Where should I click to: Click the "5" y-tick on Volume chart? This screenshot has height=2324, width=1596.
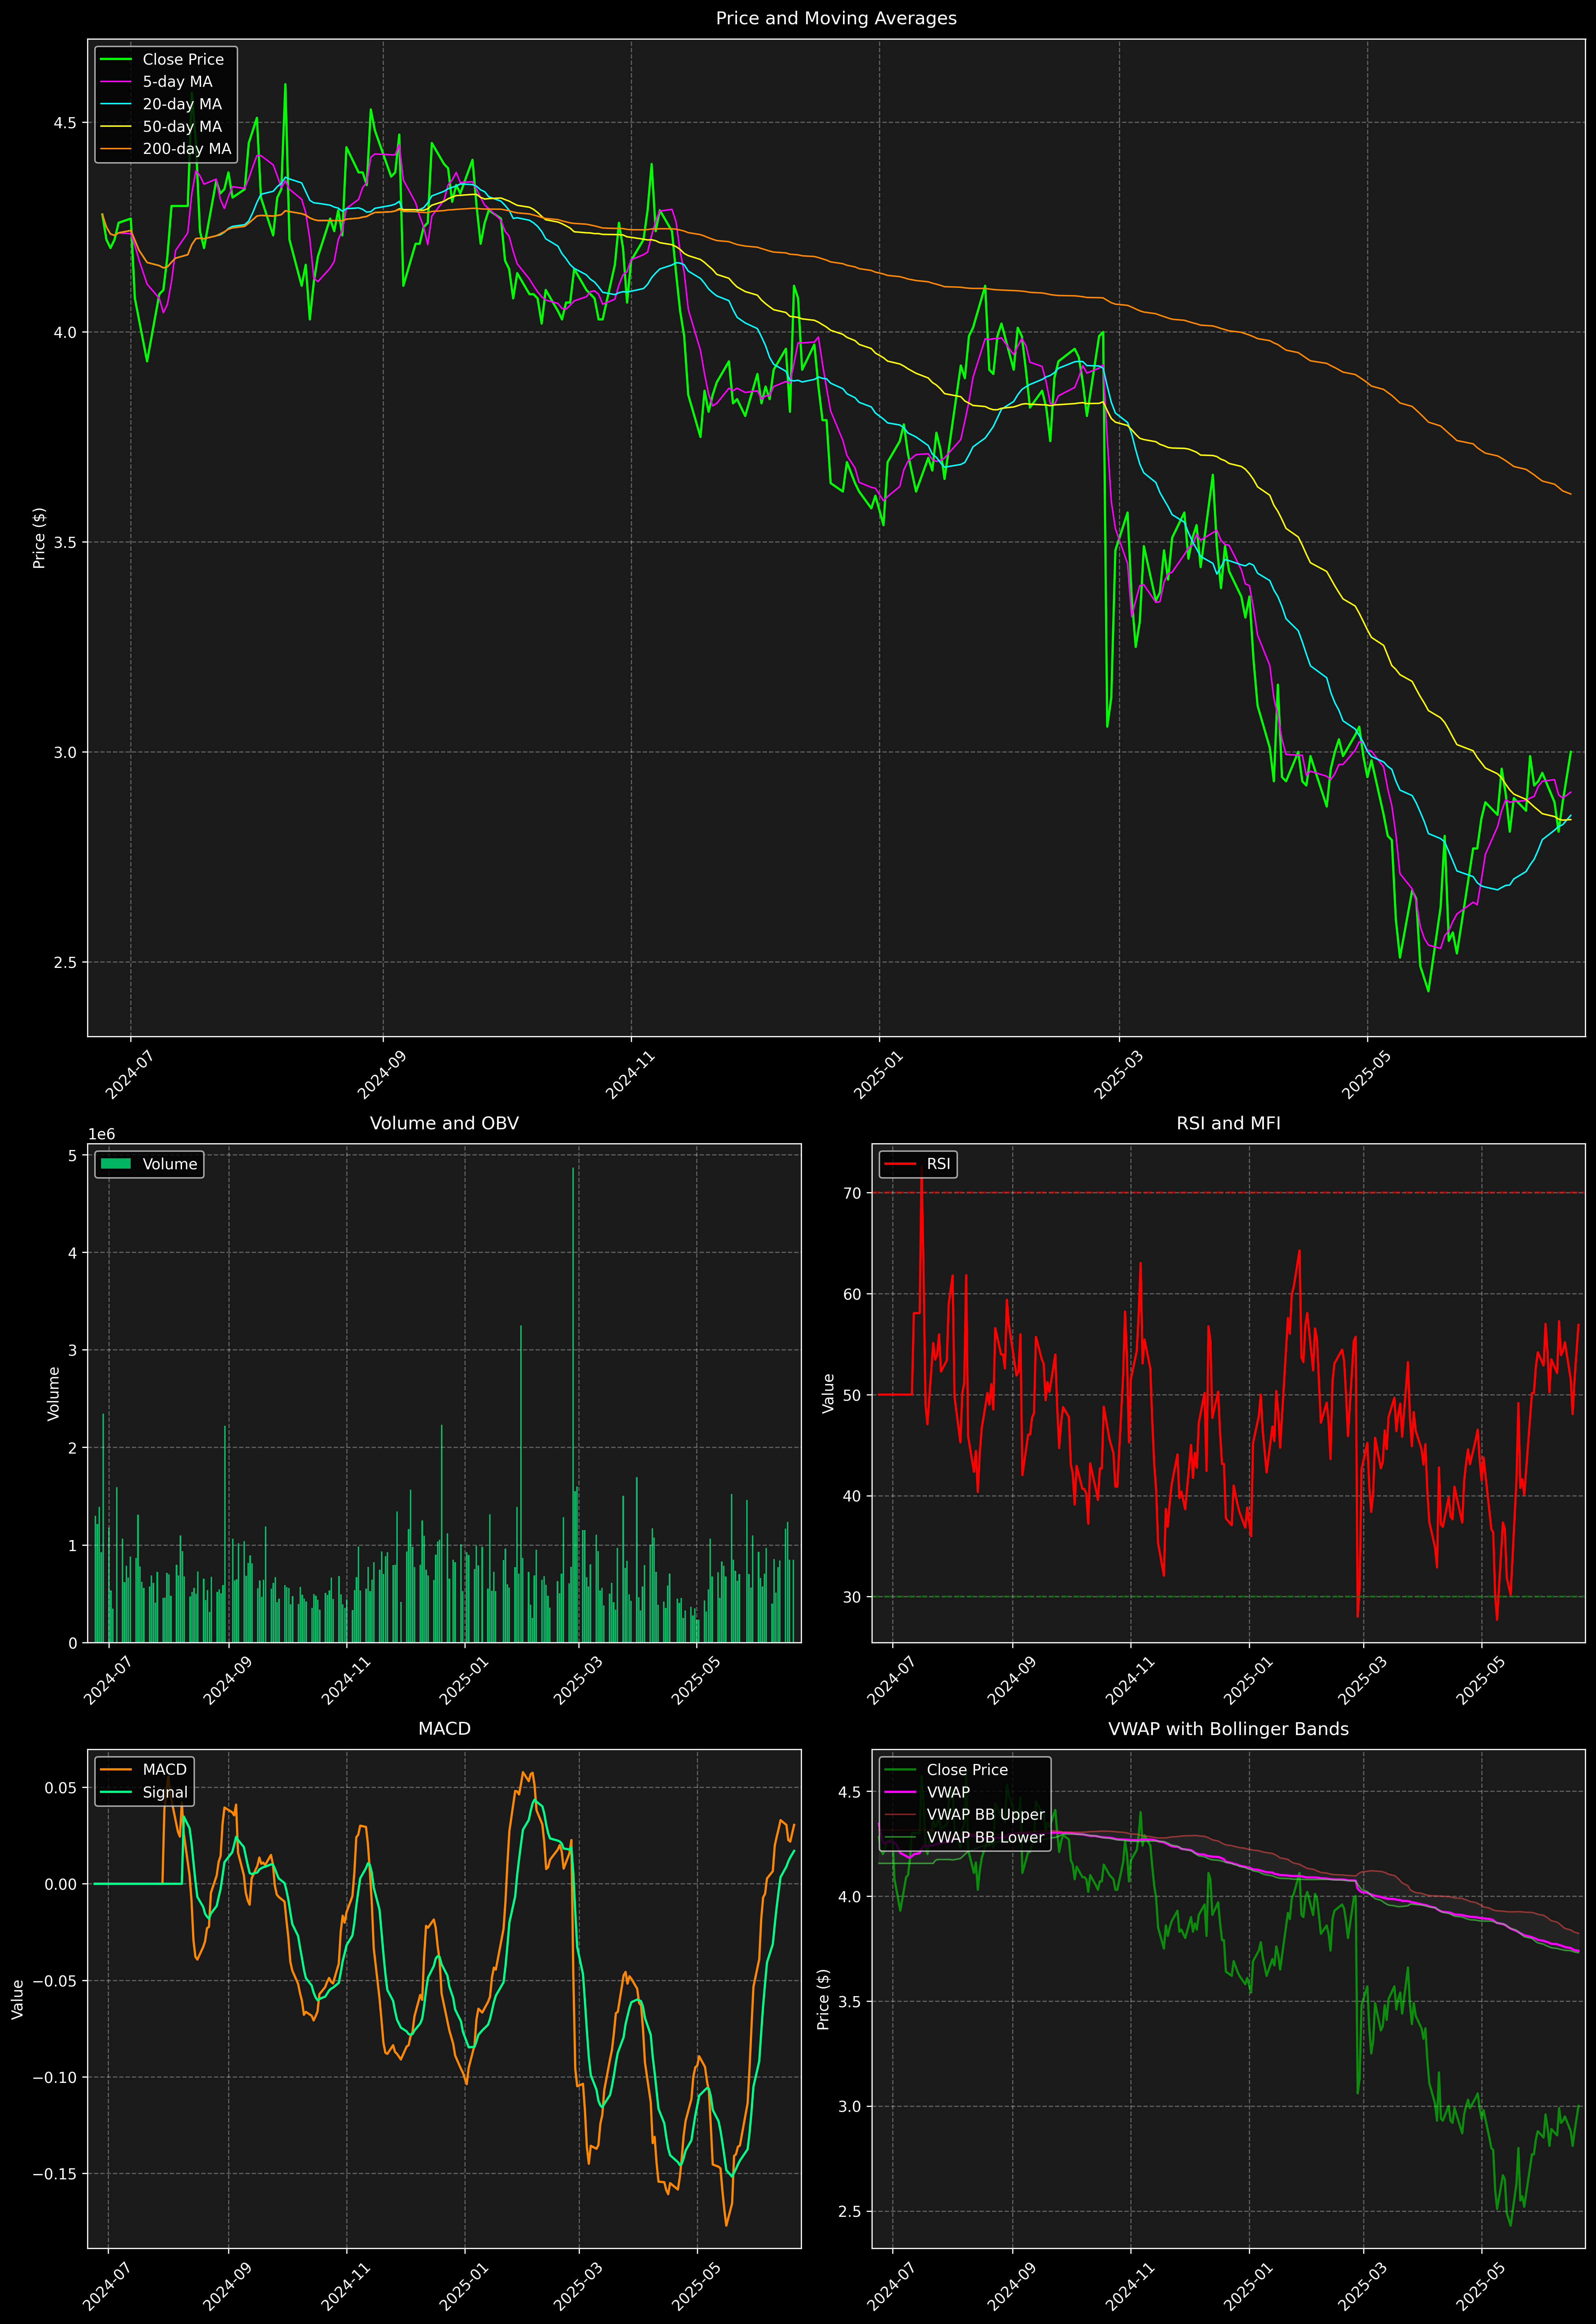click(x=72, y=1156)
